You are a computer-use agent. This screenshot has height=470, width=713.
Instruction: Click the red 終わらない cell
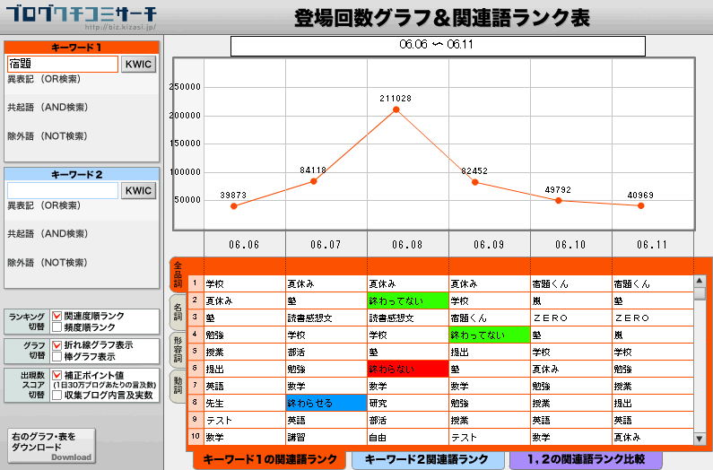(x=407, y=369)
